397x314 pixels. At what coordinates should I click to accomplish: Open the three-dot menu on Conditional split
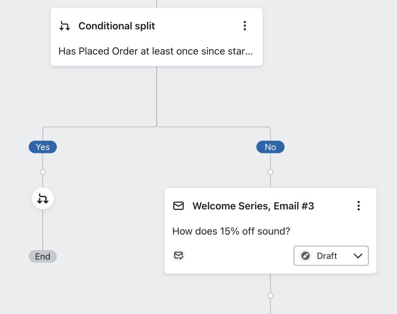245,26
